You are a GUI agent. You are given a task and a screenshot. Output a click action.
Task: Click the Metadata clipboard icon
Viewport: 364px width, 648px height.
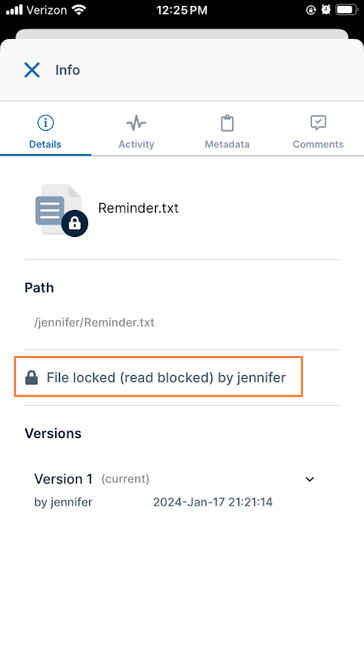pyautogui.click(x=227, y=123)
